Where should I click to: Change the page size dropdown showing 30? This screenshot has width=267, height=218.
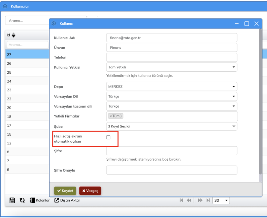pos(221,200)
